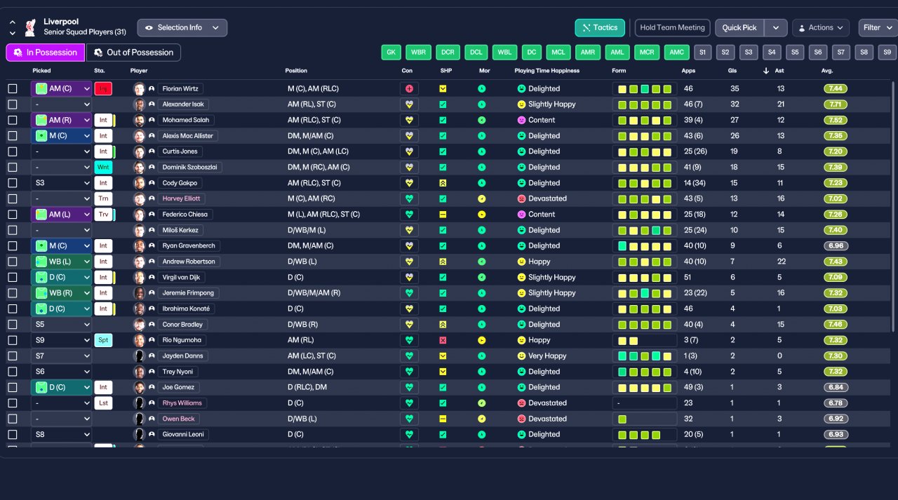This screenshot has height=500, width=898.
Task: Click Conor Bradley's heart condition icon
Action: pos(409,325)
